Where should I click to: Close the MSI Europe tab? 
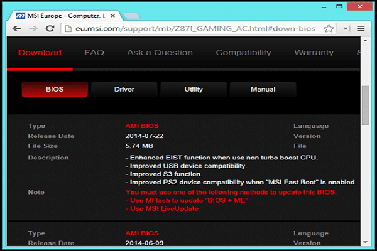[112, 16]
